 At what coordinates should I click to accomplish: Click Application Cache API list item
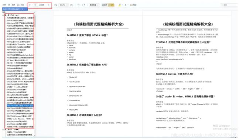[x=77, y=86]
